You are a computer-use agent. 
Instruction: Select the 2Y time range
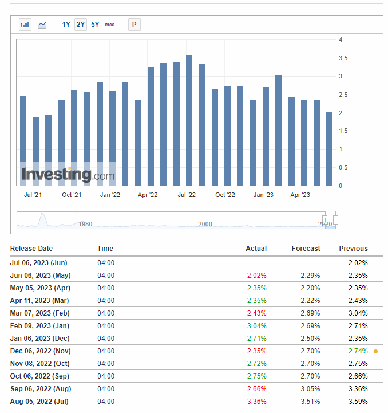[81, 25]
